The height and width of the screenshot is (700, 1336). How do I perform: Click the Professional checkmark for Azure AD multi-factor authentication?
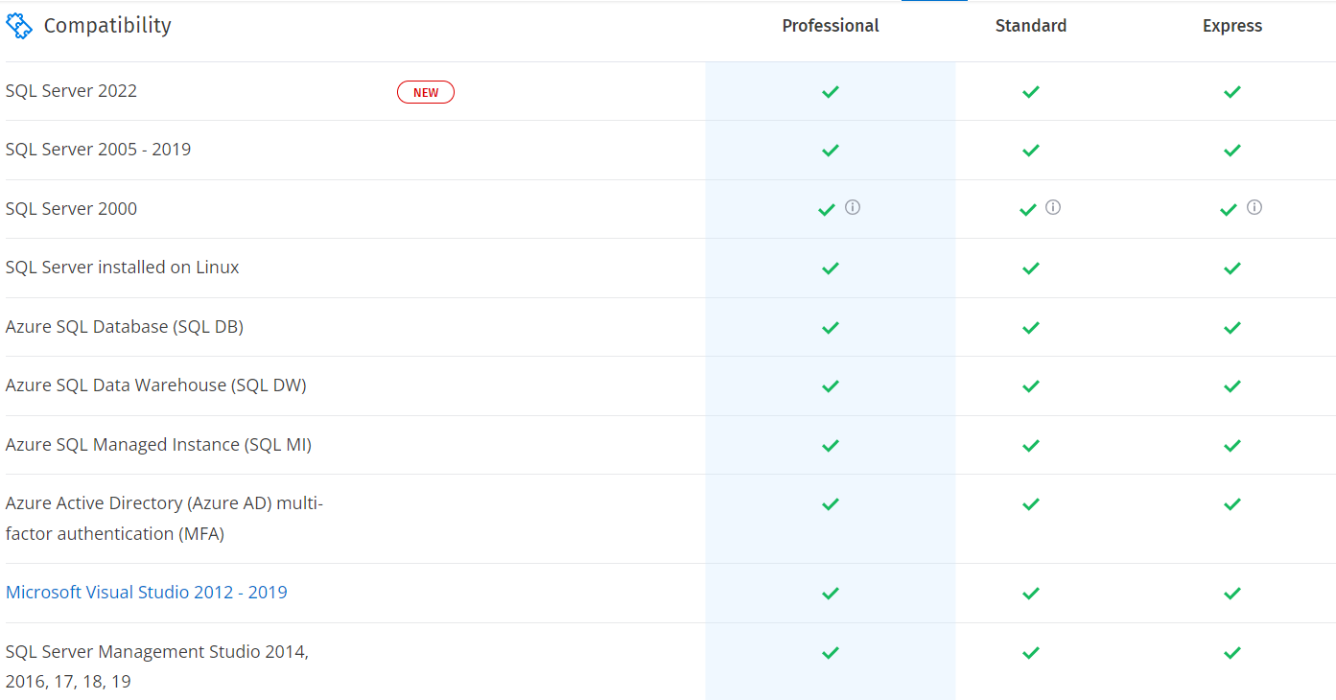[831, 504]
